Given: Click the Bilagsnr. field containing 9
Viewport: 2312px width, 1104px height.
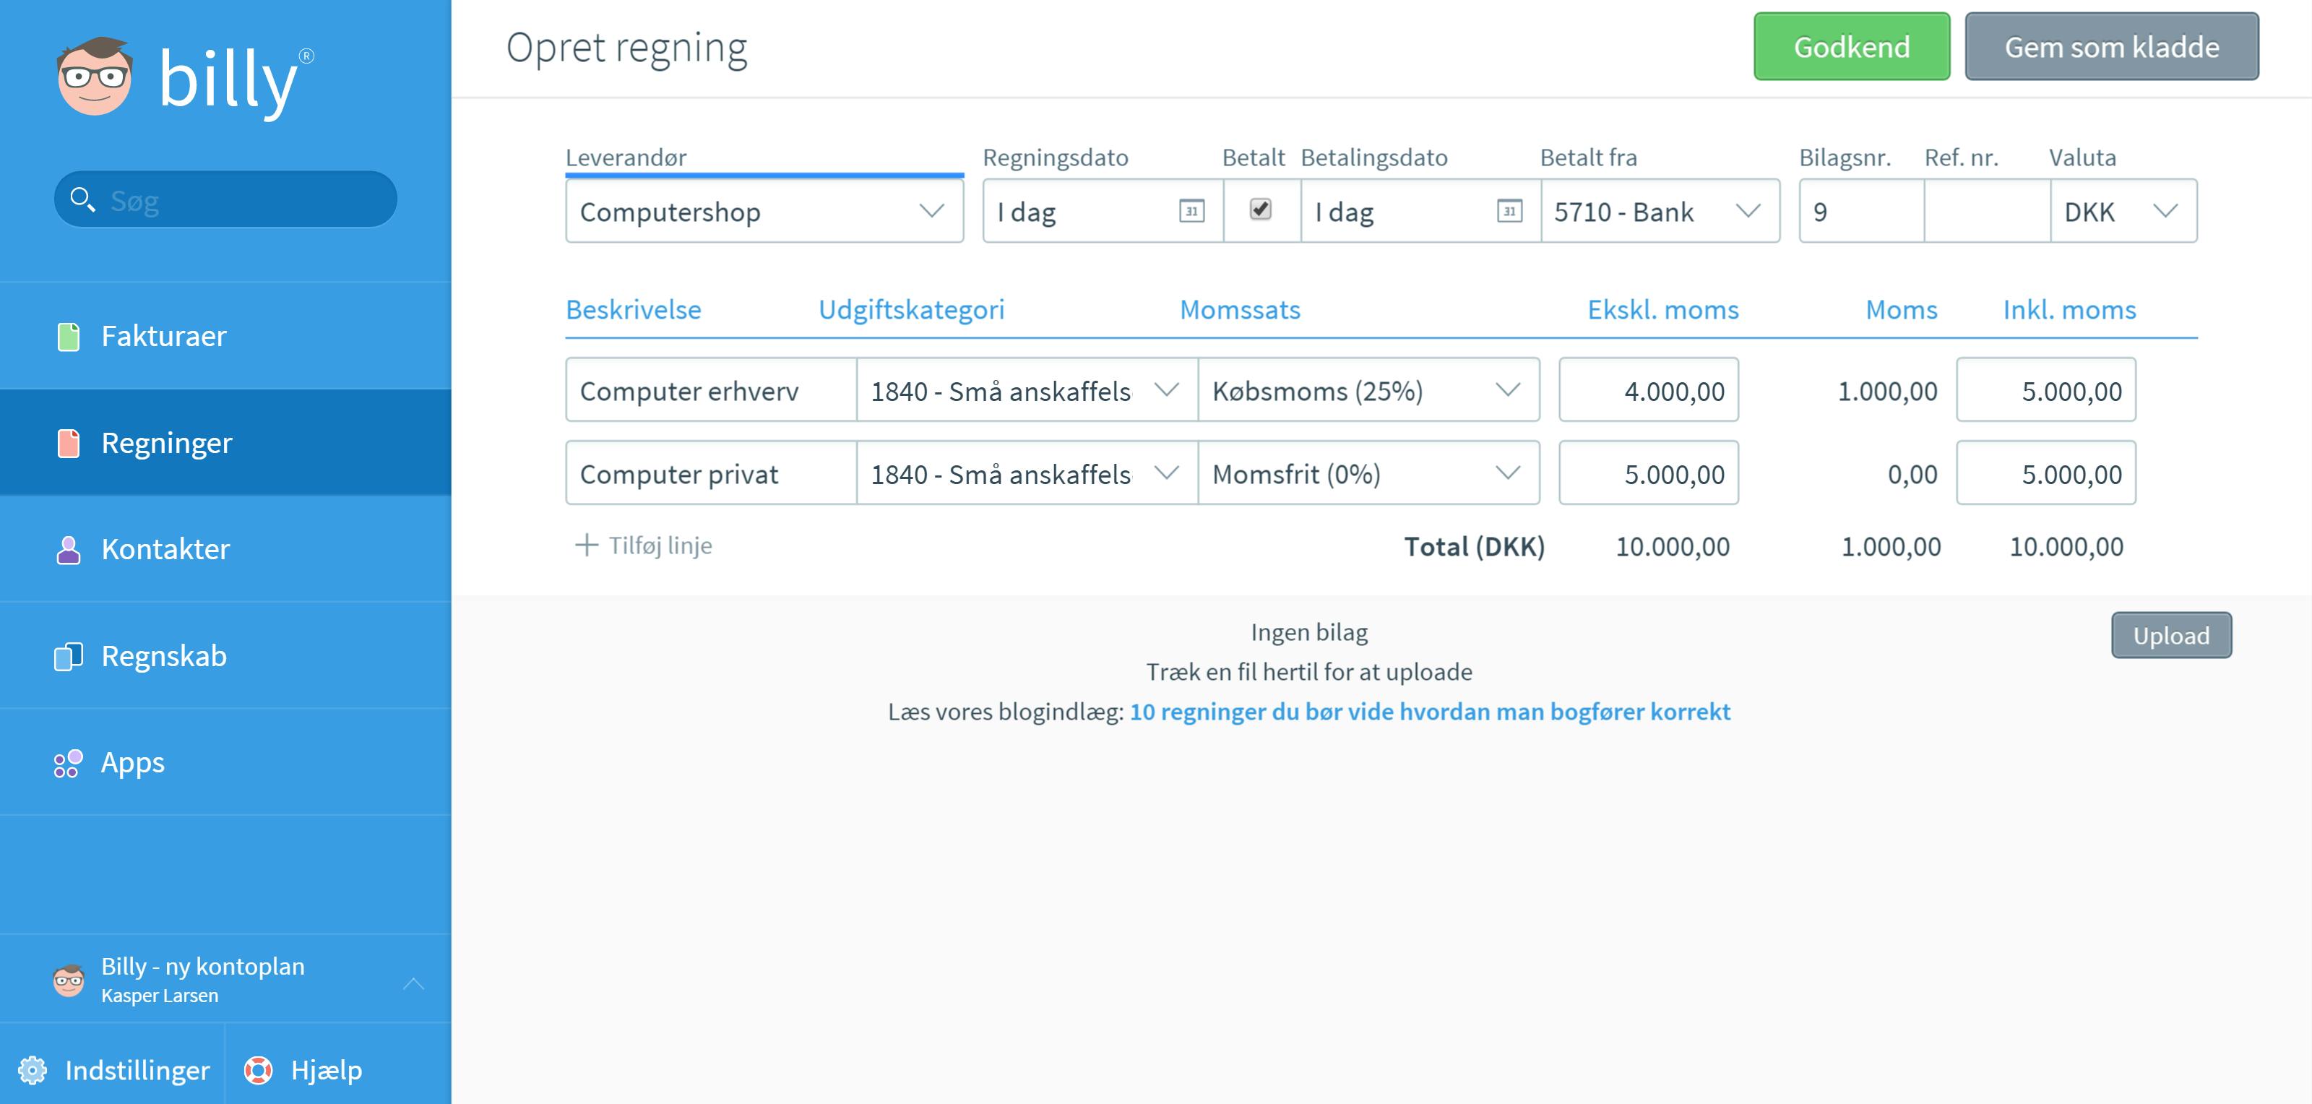Looking at the screenshot, I should click(1861, 211).
